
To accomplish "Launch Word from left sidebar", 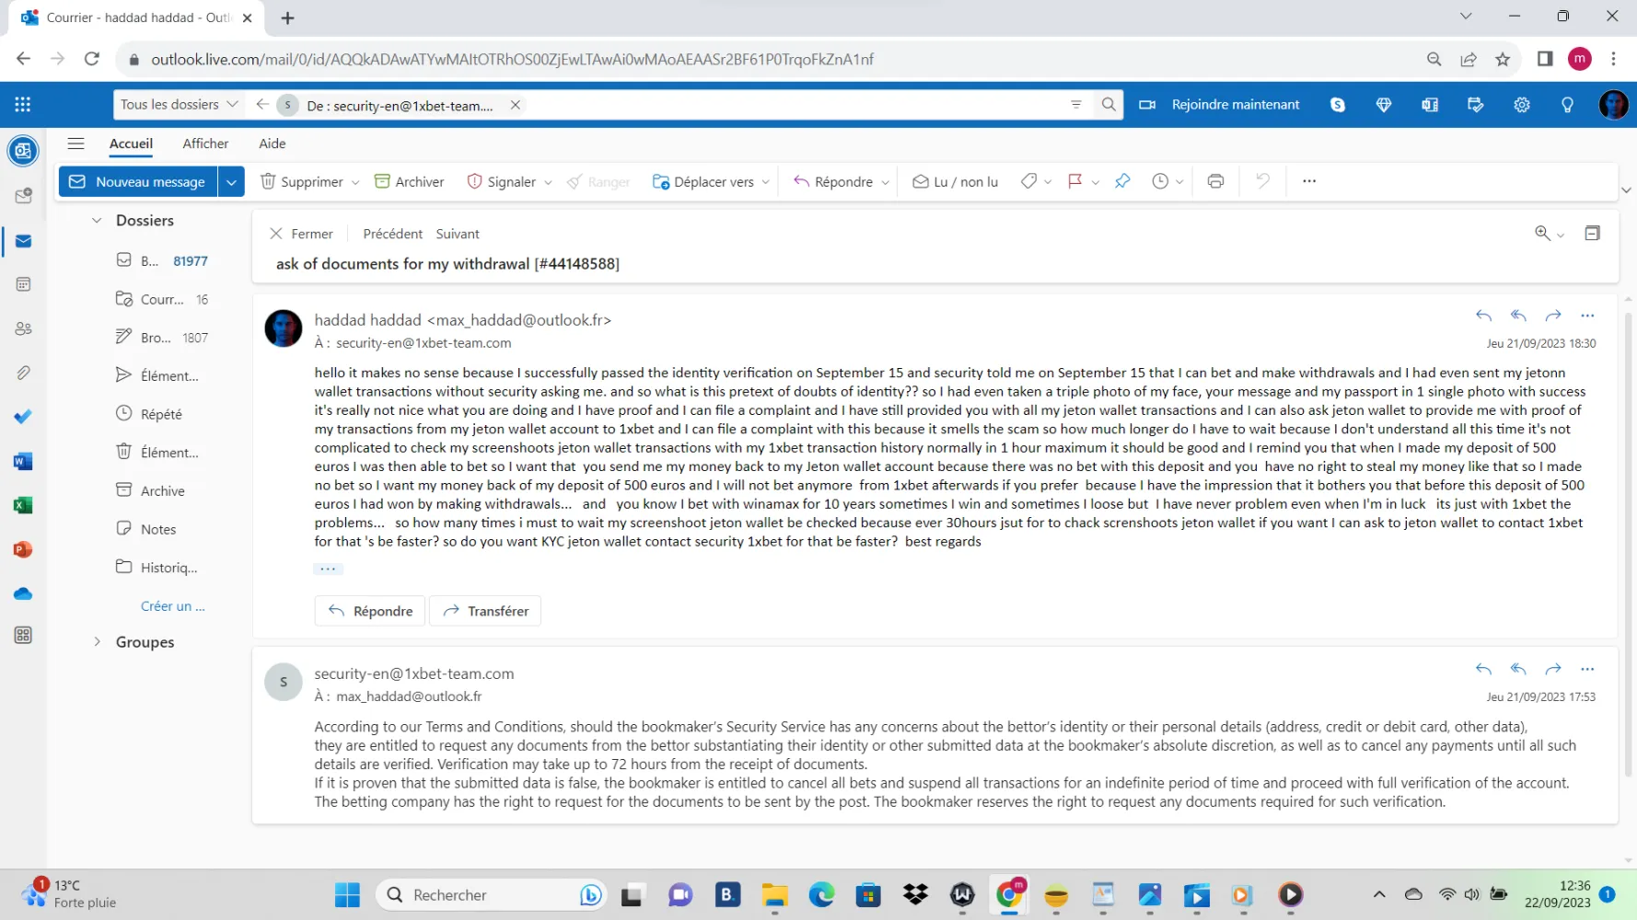I will point(24,461).
